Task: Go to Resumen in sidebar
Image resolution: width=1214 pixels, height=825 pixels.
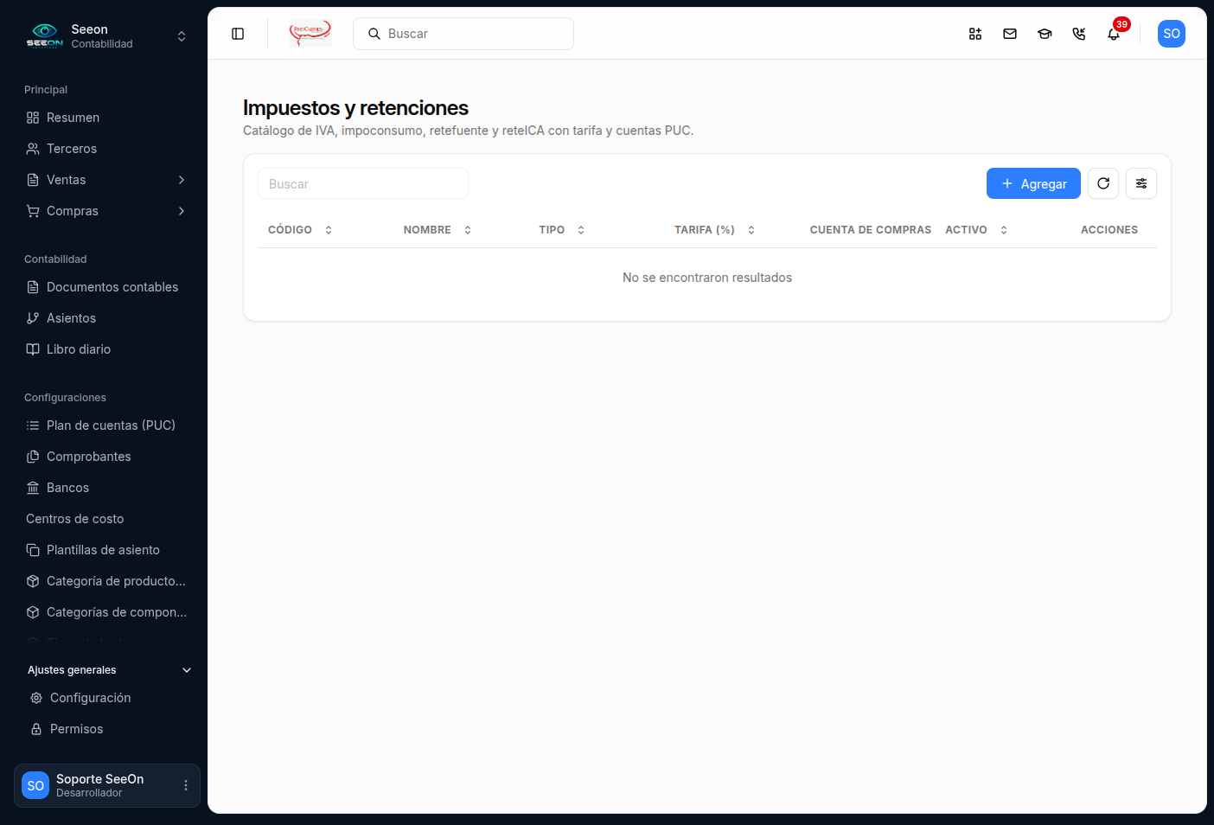Action: 107,118
